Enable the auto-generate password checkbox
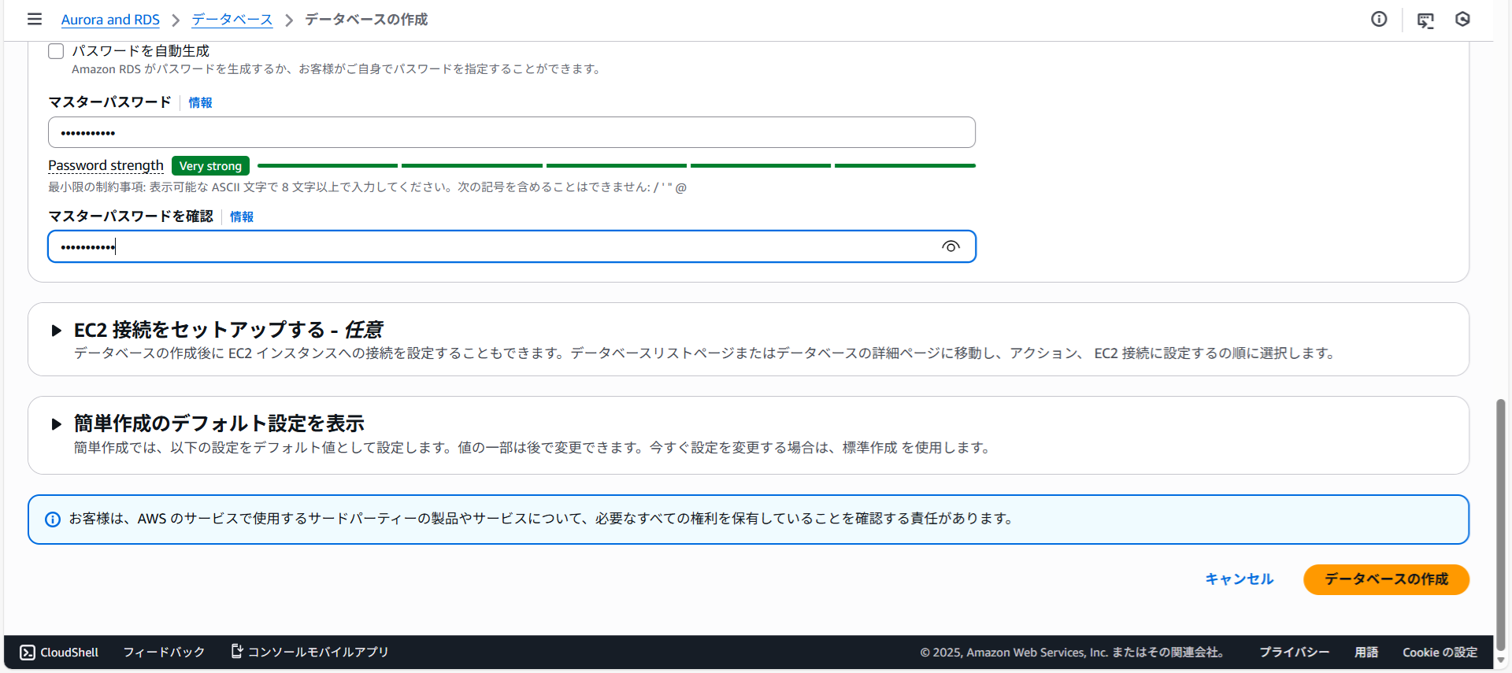 click(56, 51)
